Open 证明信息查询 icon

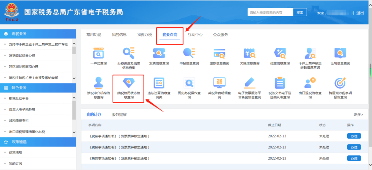[x=340, y=54]
